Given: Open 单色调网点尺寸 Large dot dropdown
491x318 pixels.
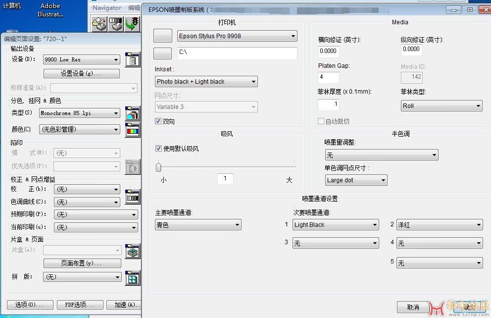Looking at the screenshot, I should click(356, 180).
